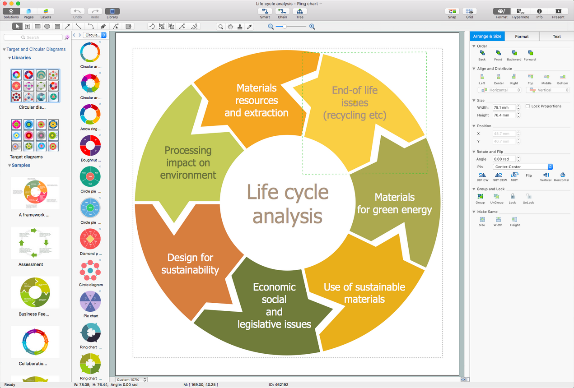The height and width of the screenshot is (388, 574).
Task: Select the Doughnut chart library shape
Action: (90, 145)
